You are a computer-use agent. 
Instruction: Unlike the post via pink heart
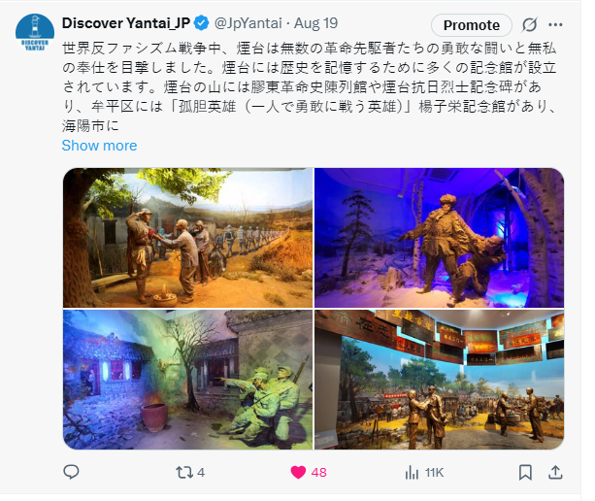(309, 472)
